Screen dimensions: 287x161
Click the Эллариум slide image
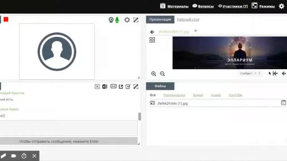230,53
